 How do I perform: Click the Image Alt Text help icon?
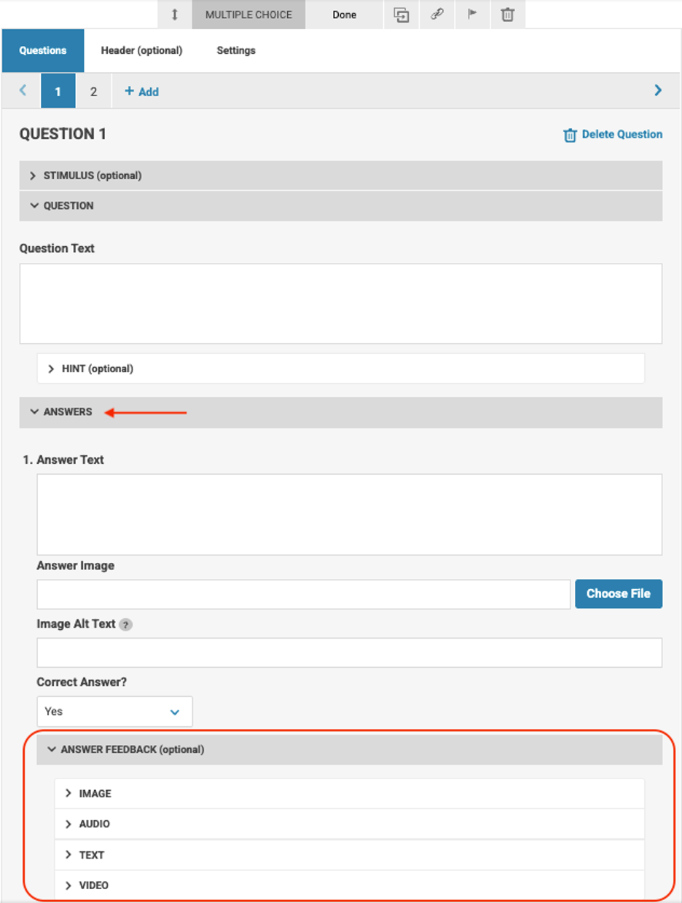point(126,625)
